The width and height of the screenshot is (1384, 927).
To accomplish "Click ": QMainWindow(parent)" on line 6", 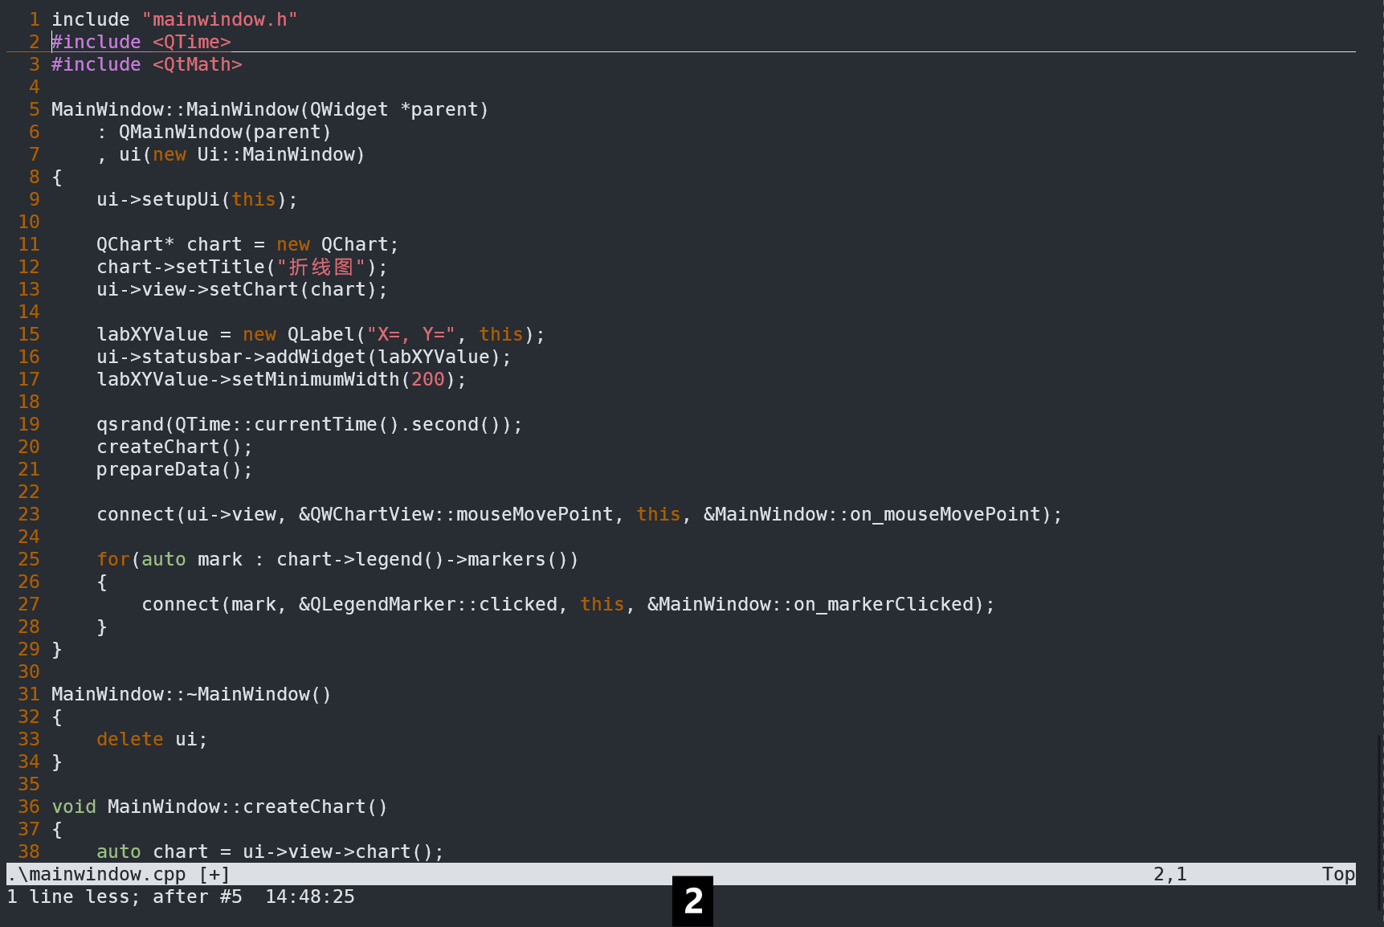I will point(214,132).
